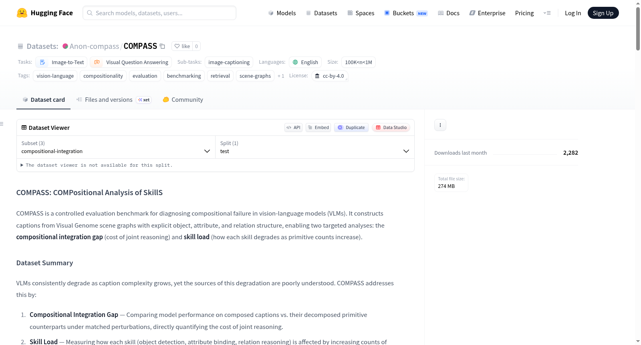Select the English language tag
Screen dimensions: 641x345
tap(305, 62)
